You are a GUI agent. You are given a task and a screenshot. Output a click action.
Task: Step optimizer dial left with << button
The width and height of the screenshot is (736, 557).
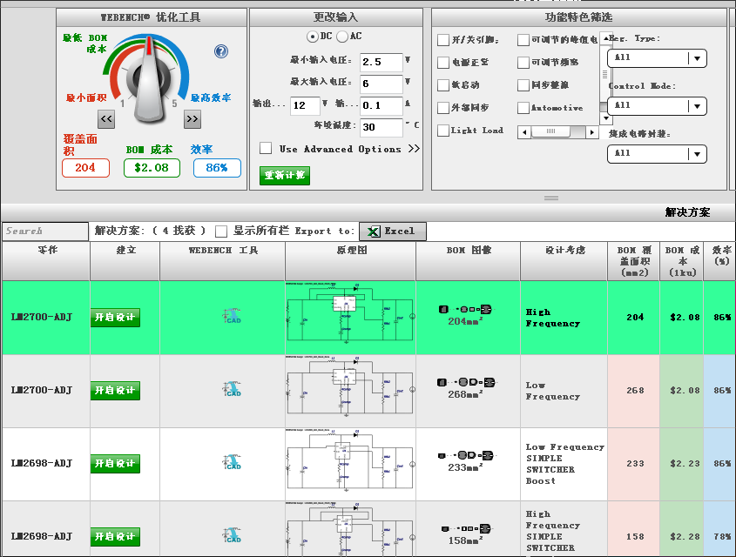coord(106,119)
